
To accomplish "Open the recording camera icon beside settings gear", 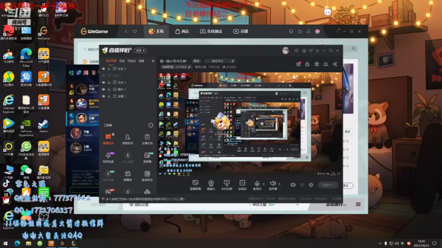I will coord(293,185).
